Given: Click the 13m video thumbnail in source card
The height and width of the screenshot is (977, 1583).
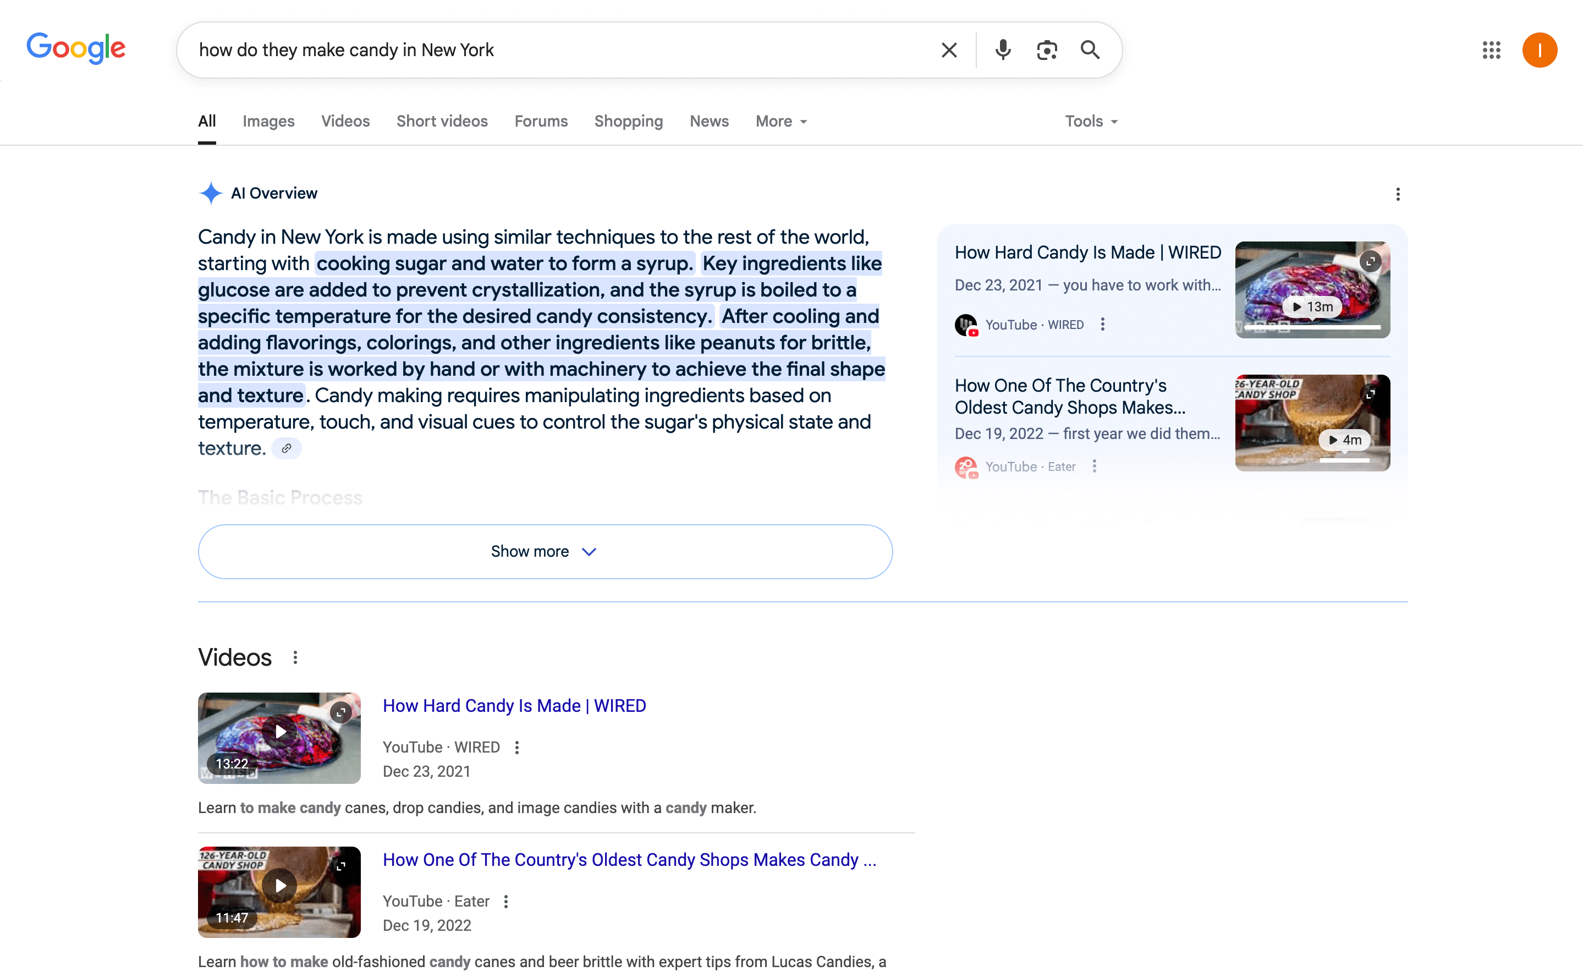Looking at the screenshot, I should pyautogui.click(x=1312, y=289).
